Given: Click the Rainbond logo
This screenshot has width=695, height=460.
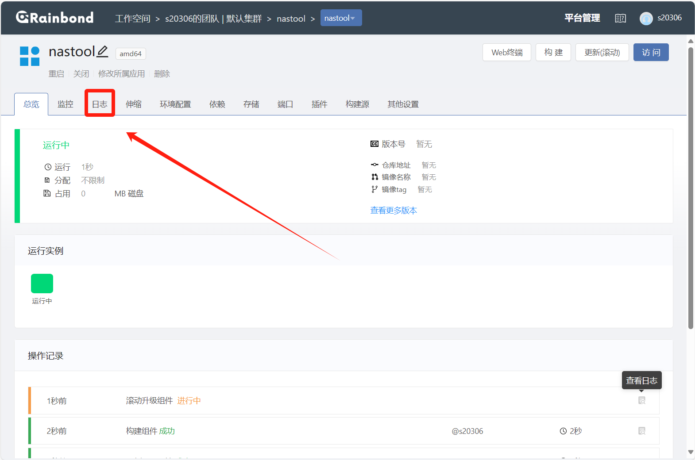Looking at the screenshot, I should 55,18.
